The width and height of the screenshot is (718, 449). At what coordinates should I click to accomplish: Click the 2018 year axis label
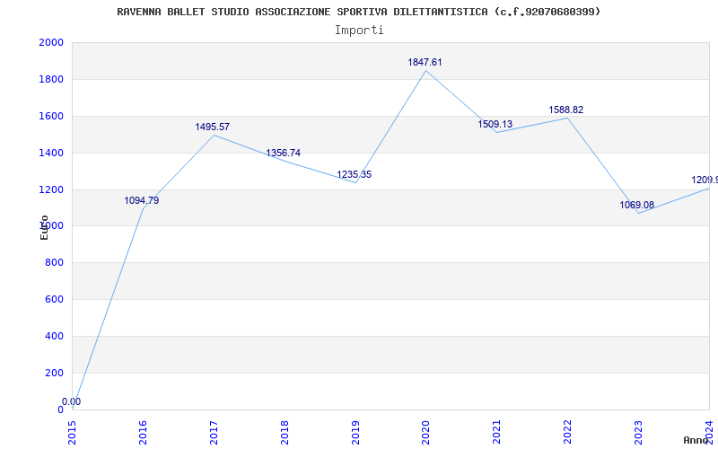tap(285, 432)
